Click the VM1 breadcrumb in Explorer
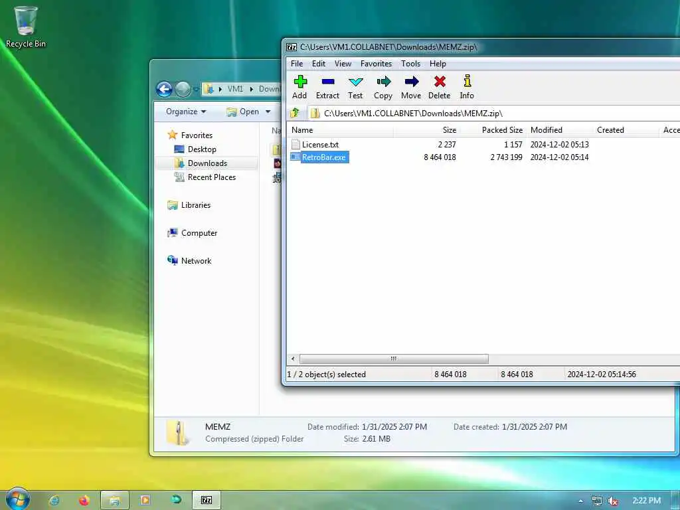680x510 pixels. pos(236,89)
